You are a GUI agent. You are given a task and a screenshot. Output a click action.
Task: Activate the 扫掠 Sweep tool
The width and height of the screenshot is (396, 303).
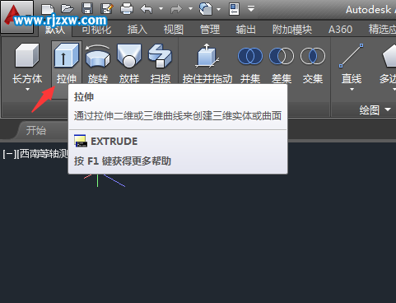click(161, 63)
